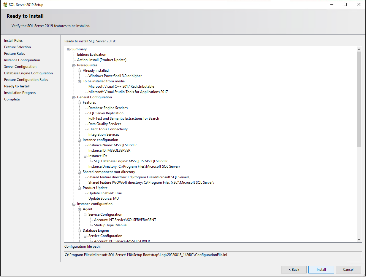Collapse the General Configuration node
The image size is (366, 277).
[74, 97]
